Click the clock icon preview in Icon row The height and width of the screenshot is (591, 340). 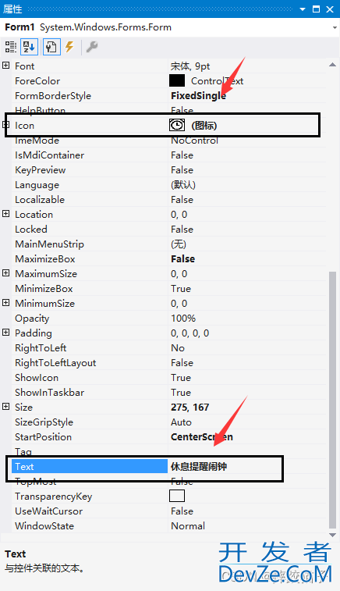tap(177, 125)
